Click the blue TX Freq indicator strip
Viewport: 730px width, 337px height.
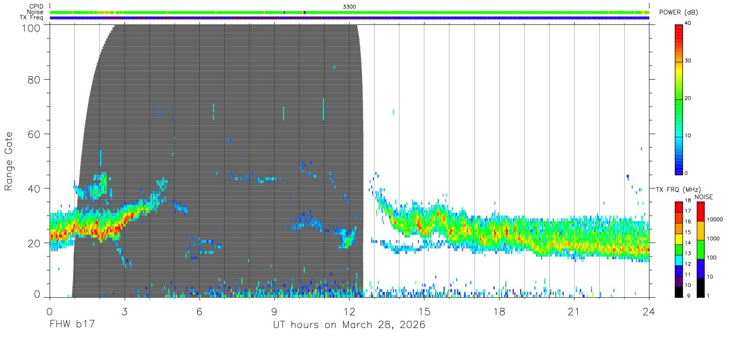[x=350, y=18]
